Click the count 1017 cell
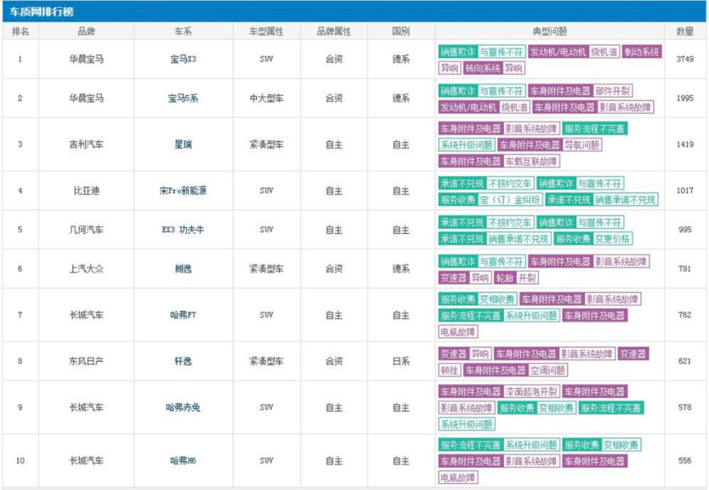709x490 pixels. click(685, 190)
